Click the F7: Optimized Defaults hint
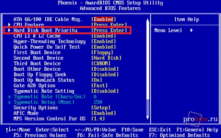 point(179,135)
